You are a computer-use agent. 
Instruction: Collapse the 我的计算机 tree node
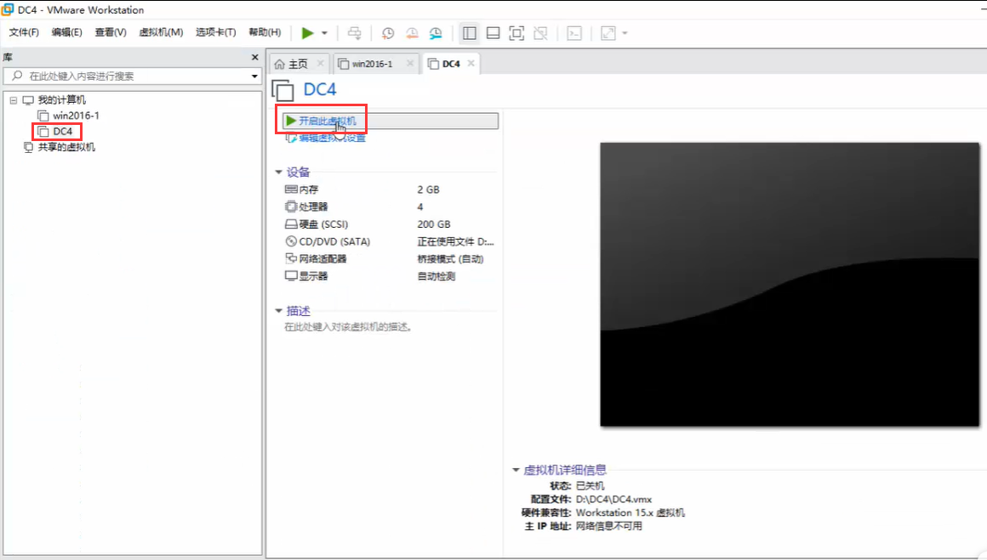pyautogui.click(x=14, y=100)
